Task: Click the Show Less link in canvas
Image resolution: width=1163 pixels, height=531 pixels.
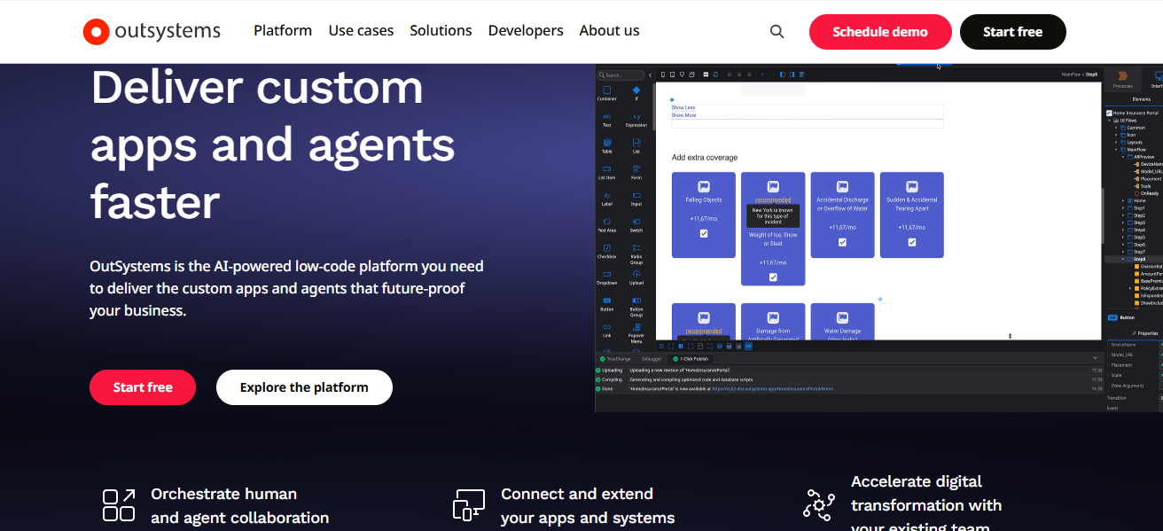Action: click(x=683, y=107)
